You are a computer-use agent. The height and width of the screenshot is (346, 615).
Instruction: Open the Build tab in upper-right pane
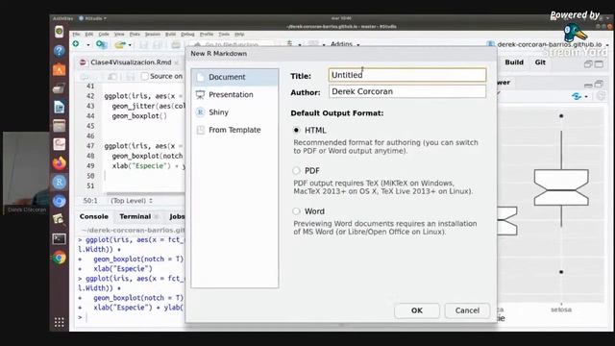pos(514,62)
